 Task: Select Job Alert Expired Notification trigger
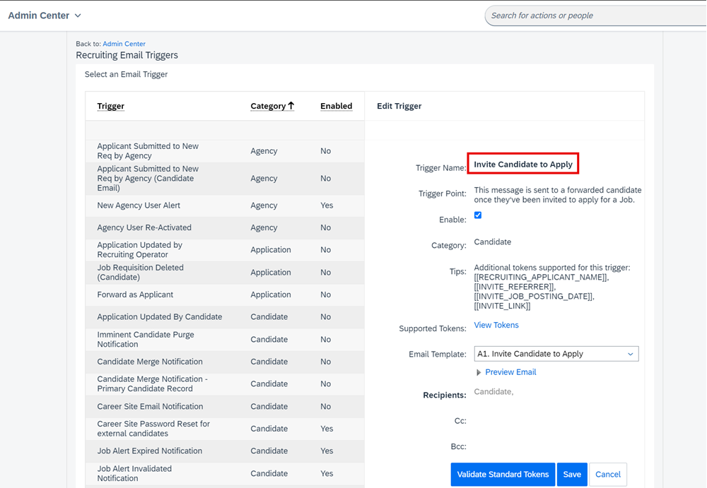tap(150, 451)
